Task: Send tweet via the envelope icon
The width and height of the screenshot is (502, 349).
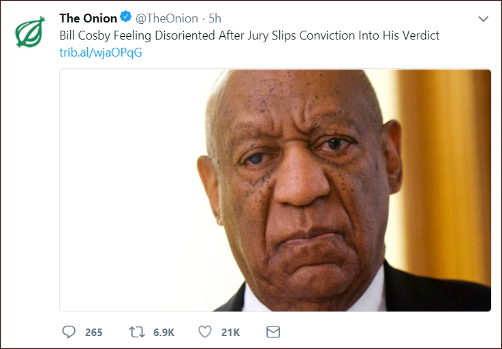Action: coord(273,332)
